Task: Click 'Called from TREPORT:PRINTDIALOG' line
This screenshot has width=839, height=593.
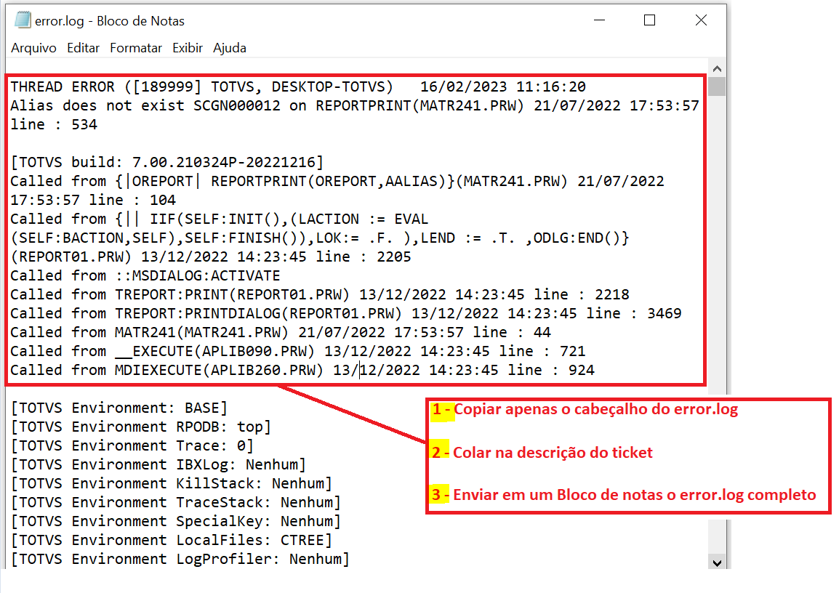Action: [345, 313]
